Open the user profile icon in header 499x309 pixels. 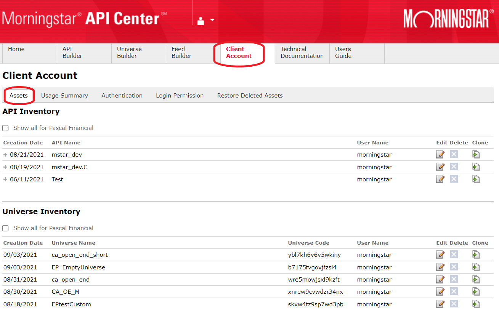(x=201, y=21)
